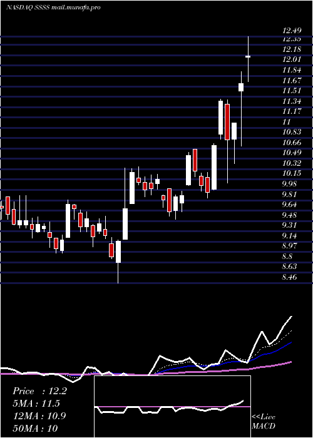
Task: Click the 9.31 price axis label
Action: coord(290,225)
